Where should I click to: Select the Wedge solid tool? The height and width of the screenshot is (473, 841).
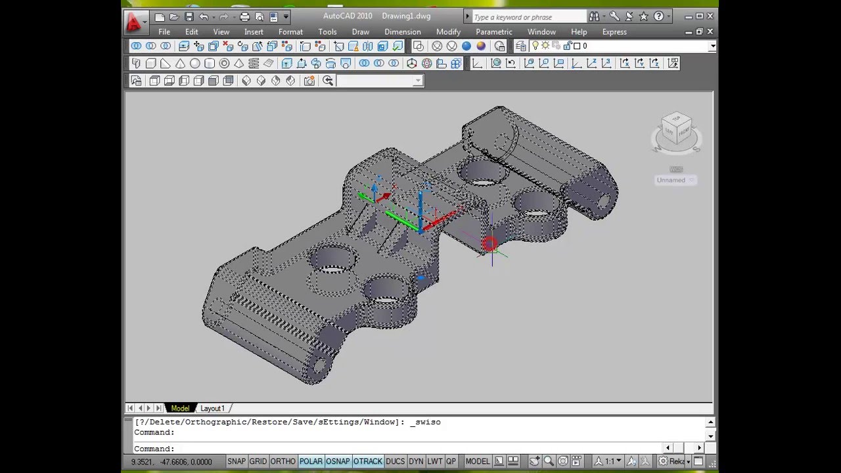(166, 64)
